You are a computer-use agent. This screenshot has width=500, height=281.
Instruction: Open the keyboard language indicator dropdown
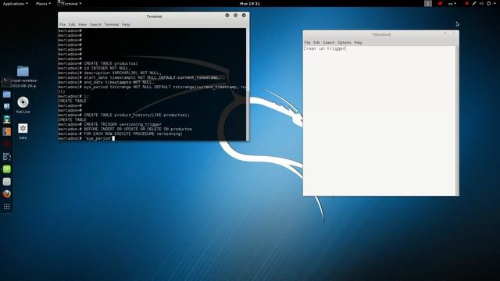coord(452,3)
